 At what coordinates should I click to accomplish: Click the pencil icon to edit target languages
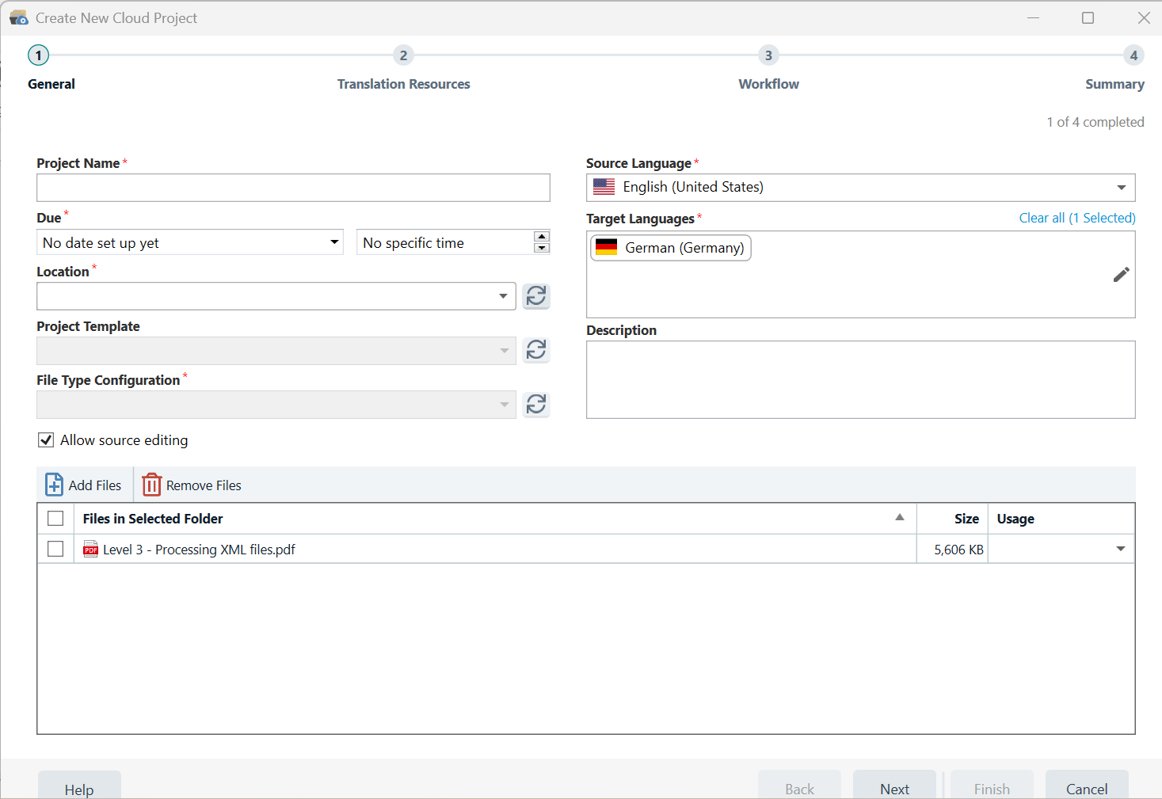(1121, 275)
